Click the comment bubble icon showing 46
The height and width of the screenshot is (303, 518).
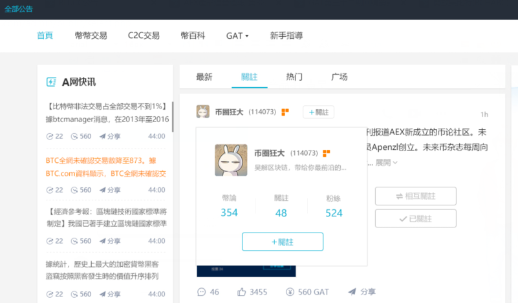coord(202,292)
